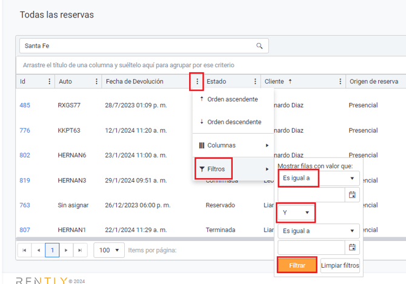Go to the last page

79,250
